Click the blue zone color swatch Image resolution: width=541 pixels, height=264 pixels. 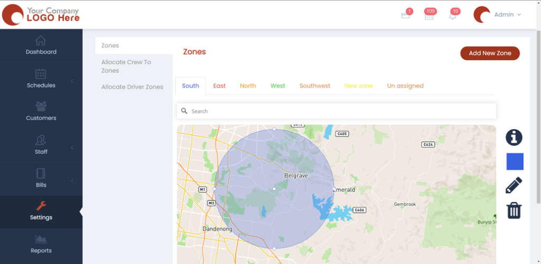click(515, 162)
